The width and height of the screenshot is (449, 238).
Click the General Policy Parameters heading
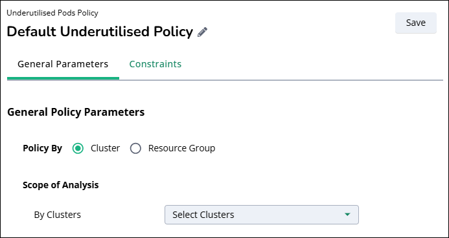point(76,113)
